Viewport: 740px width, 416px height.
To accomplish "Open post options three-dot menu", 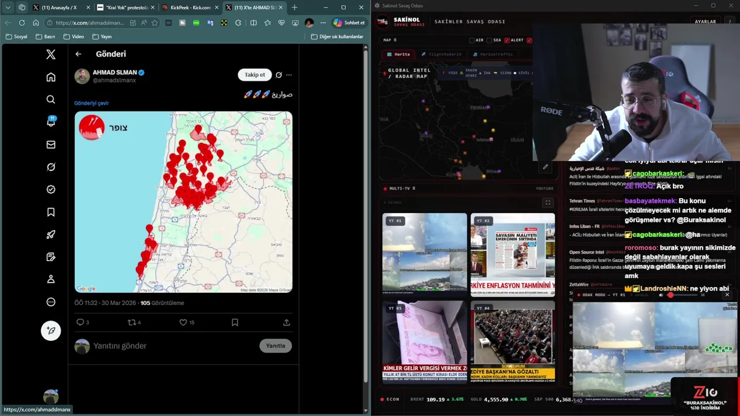I will (x=288, y=75).
